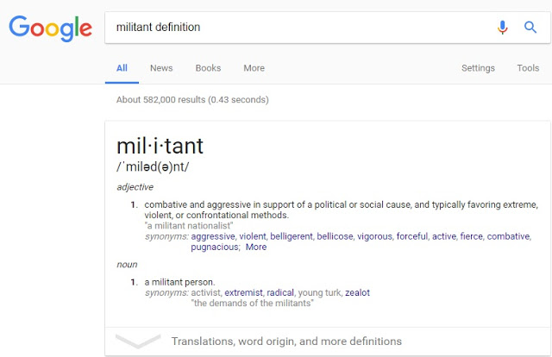
Task: Select the All results tab
Action: point(122,68)
